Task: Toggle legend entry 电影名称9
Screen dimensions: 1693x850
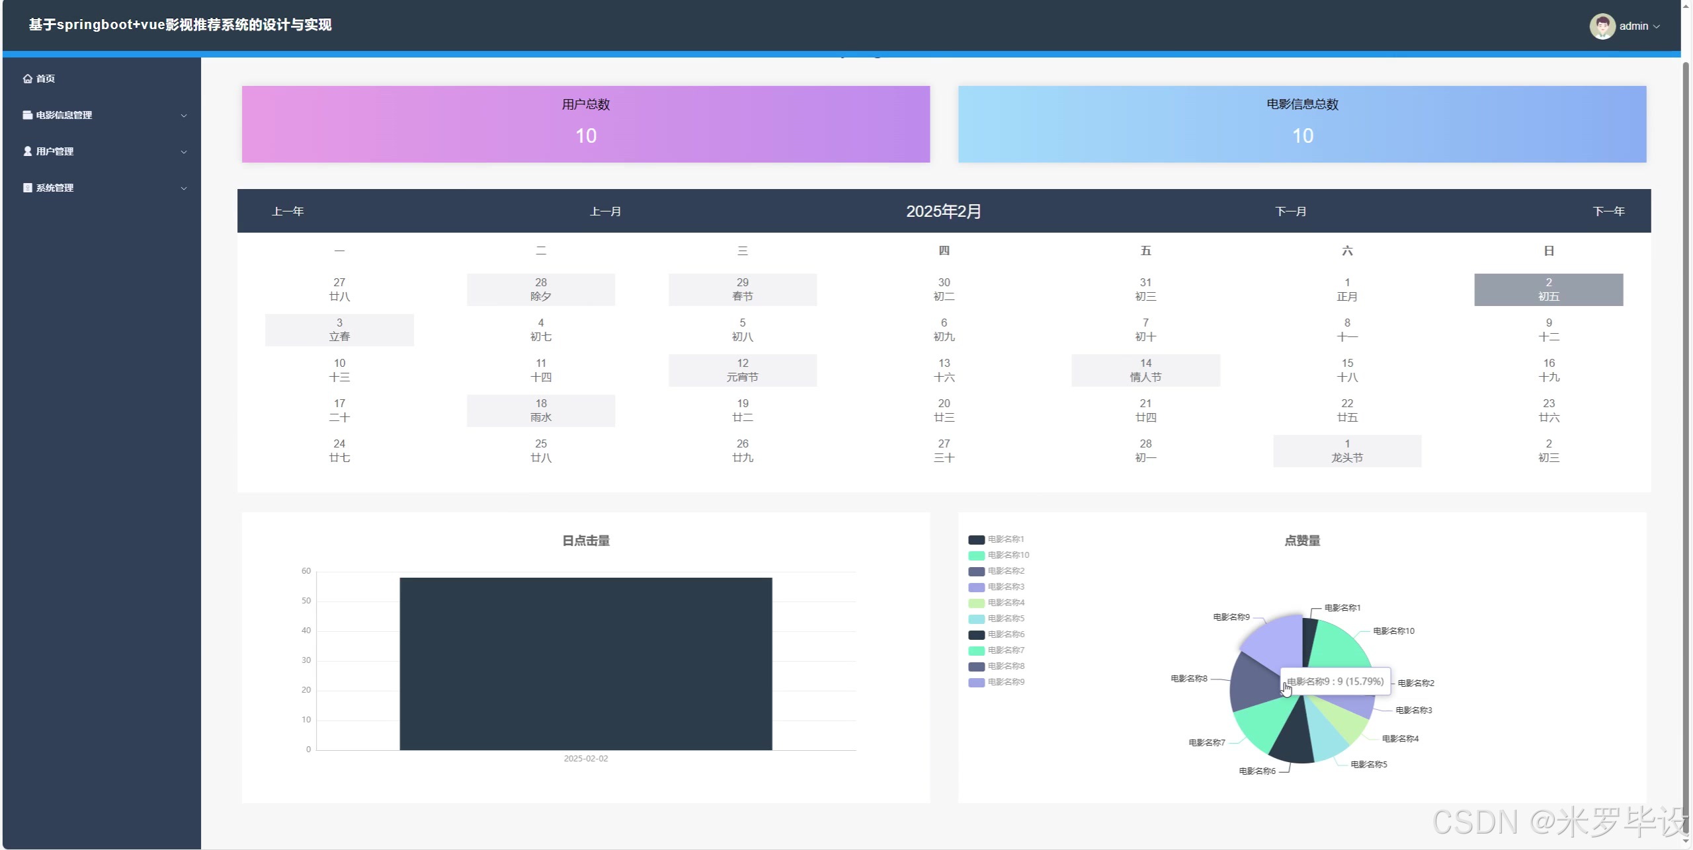Action: (997, 682)
